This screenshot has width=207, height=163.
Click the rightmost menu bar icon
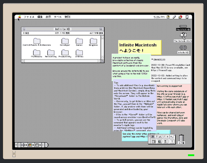pos(187,17)
